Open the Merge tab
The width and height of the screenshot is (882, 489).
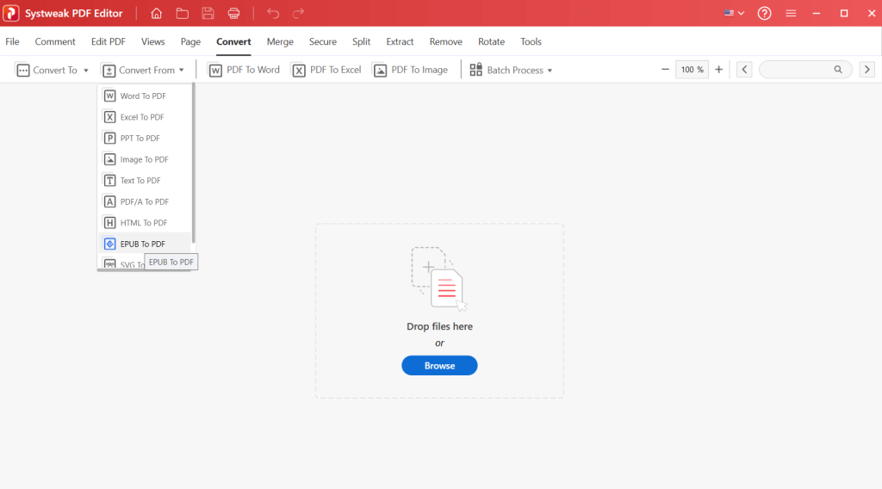(280, 41)
